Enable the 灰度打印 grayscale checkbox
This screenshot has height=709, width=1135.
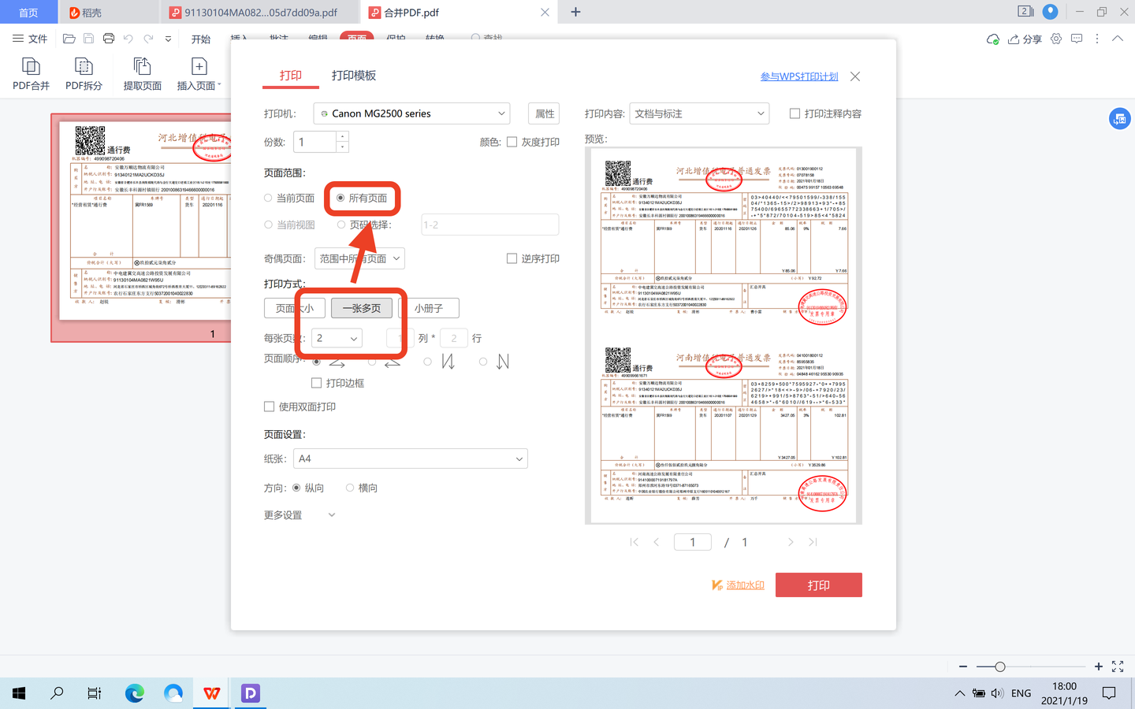coord(512,142)
